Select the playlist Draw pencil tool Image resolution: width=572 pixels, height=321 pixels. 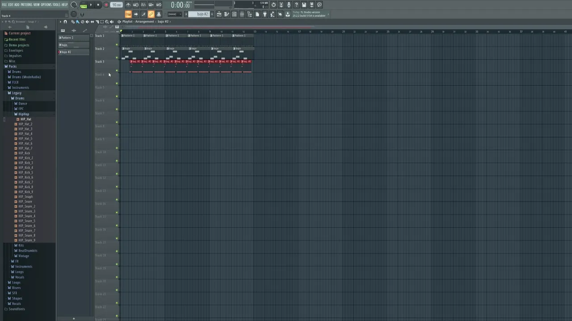point(73,21)
